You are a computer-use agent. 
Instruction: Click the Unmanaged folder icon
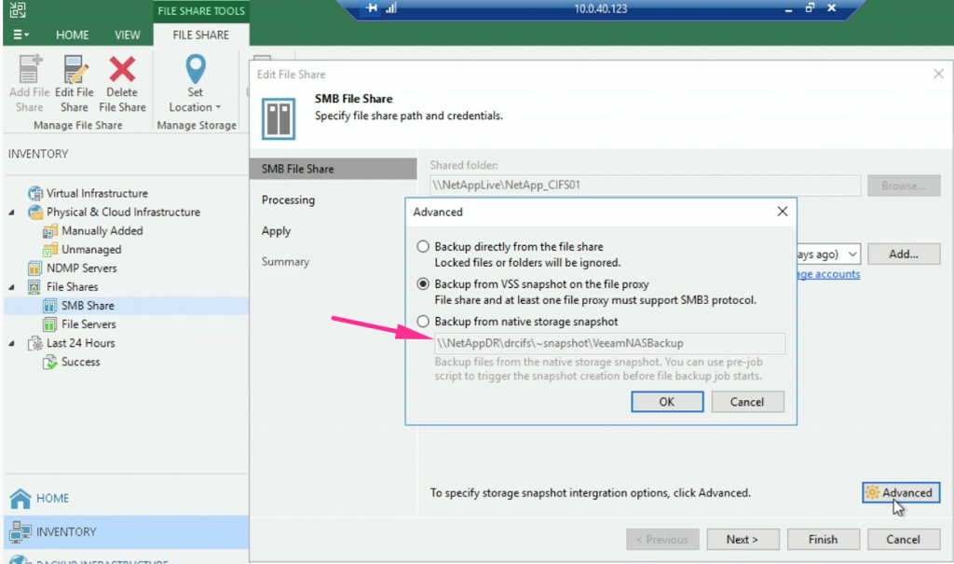[50, 250]
